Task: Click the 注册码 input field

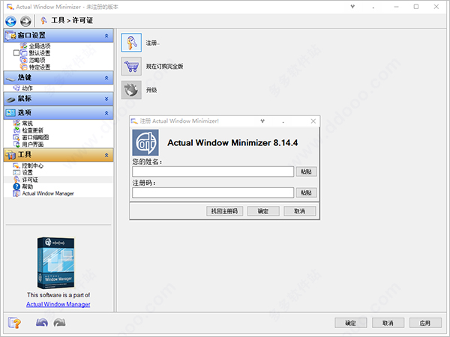Action: click(x=213, y=192)
